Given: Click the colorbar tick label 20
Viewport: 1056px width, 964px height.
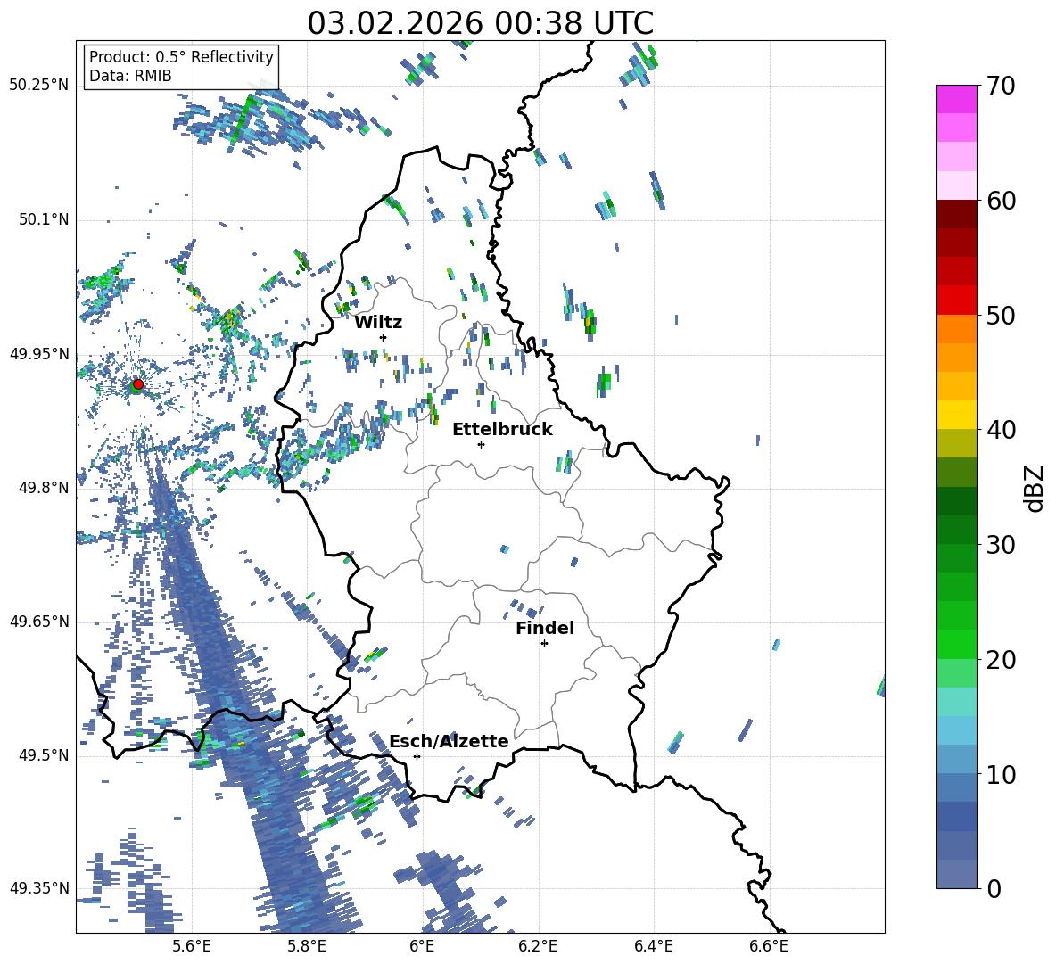Looking at the screenshot, I should (1000, 660).
